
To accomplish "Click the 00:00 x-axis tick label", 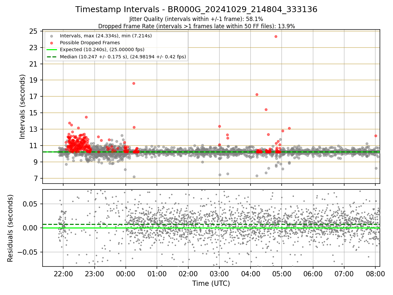I will 125,273.
